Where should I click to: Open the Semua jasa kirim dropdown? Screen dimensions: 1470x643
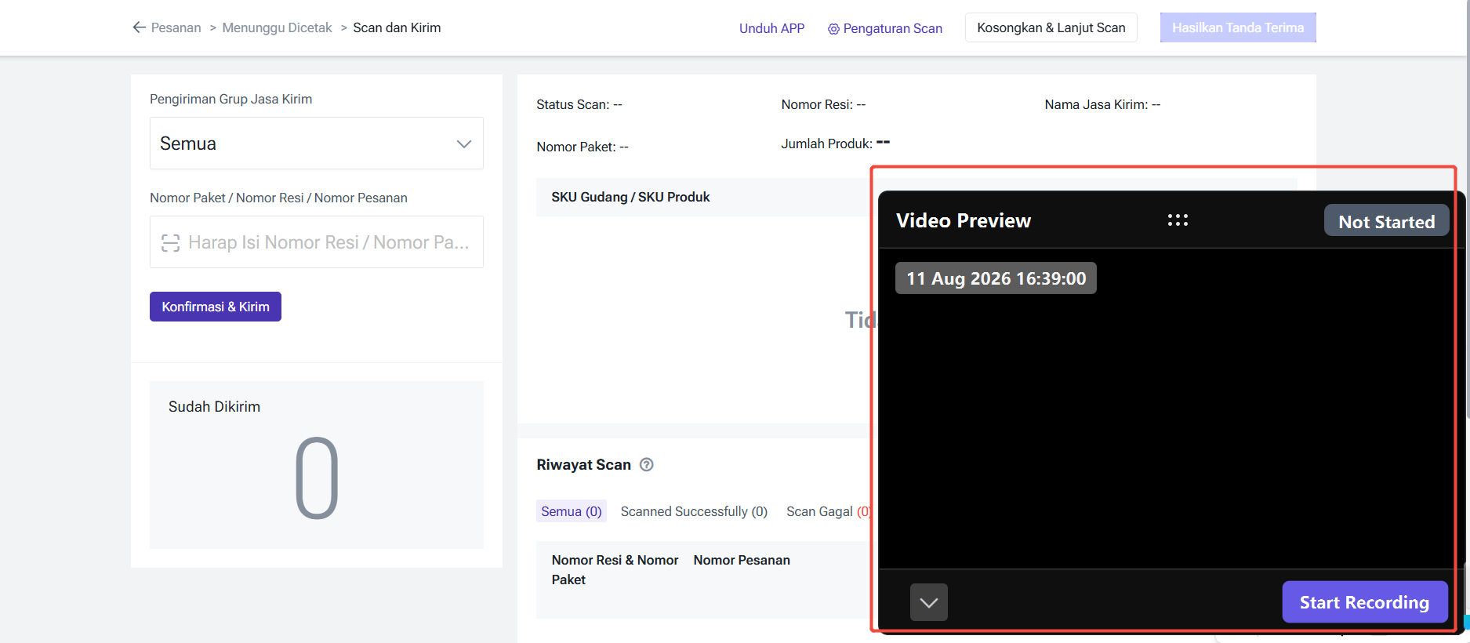pos(316,143)
